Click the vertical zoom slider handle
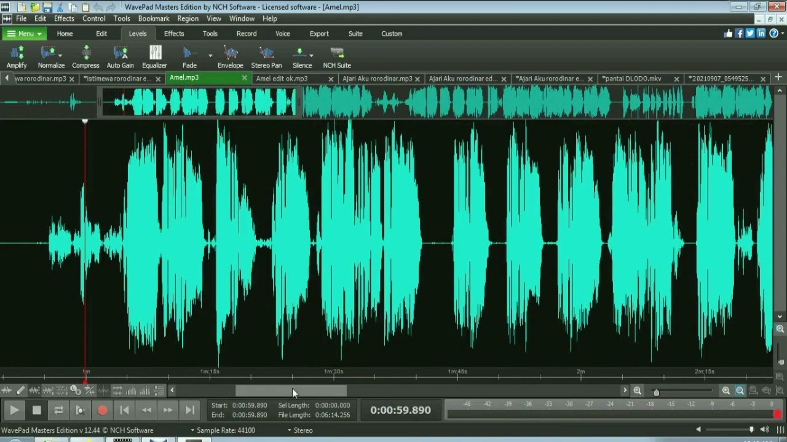This screenshot has height=442, width=787. [781, 362]
